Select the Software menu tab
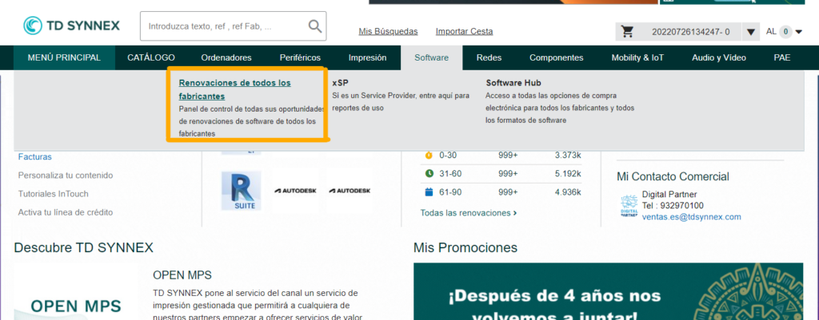The width and height of the screenshot is (819, 320). pyautogui.click(x=431, y=57)
